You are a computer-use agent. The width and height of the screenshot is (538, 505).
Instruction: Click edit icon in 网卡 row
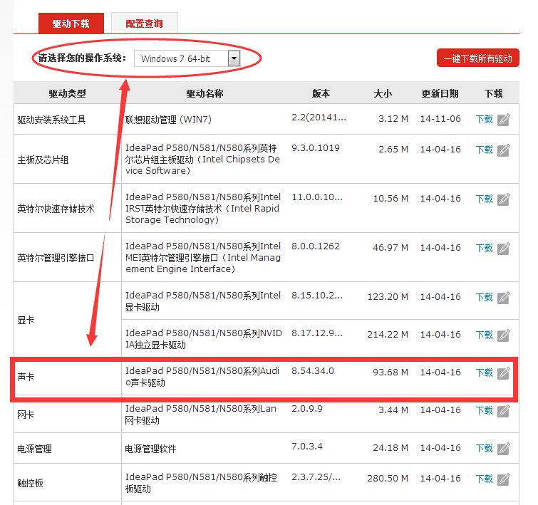coord(503,411)
